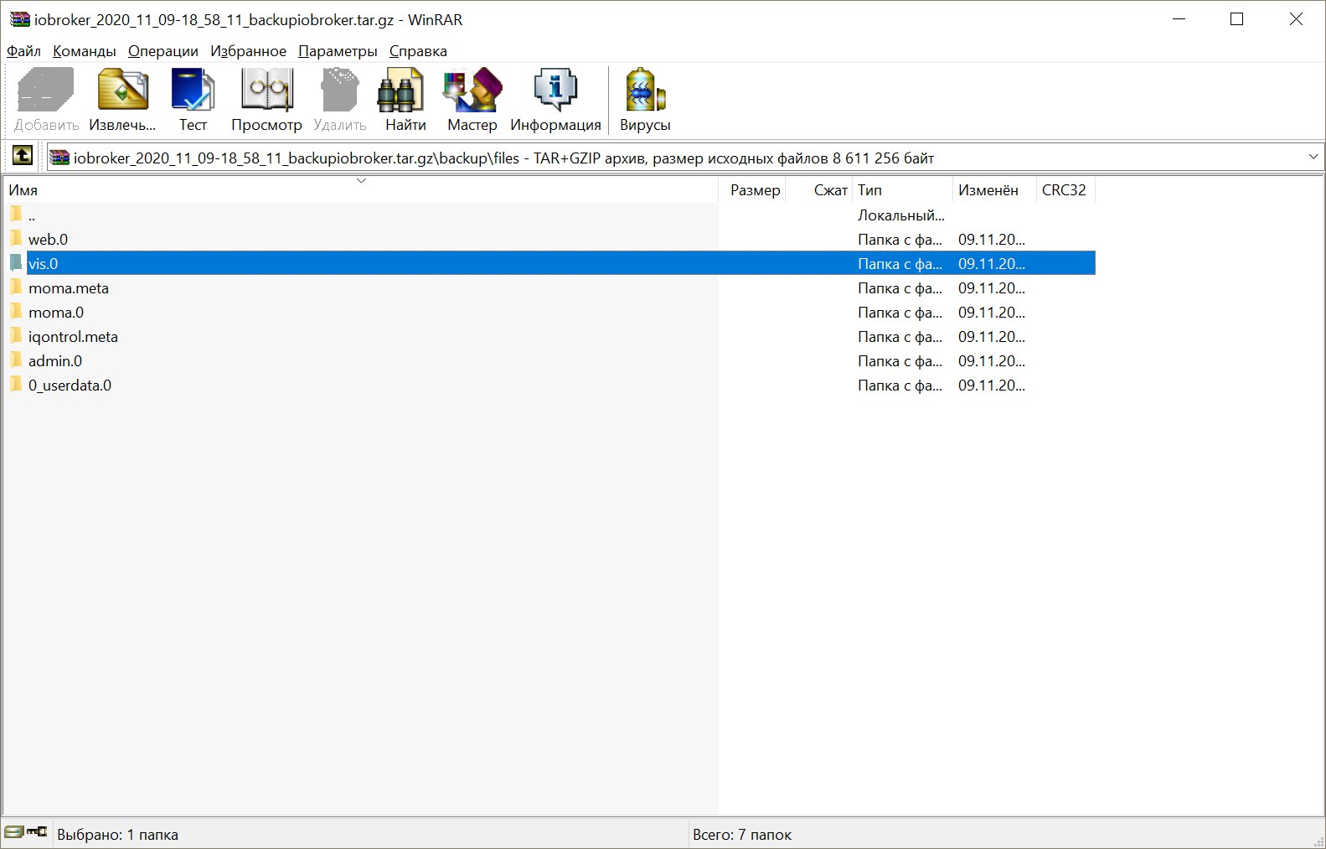Open the Файл menu
The width and height of the screenshot is (1326, 849).
point(23,51)
